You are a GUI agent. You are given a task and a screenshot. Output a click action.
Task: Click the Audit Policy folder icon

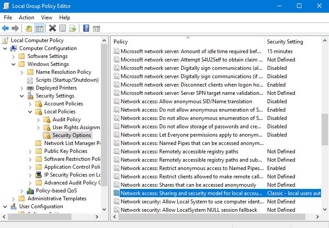pyautogui.click(x=47, y=119)
